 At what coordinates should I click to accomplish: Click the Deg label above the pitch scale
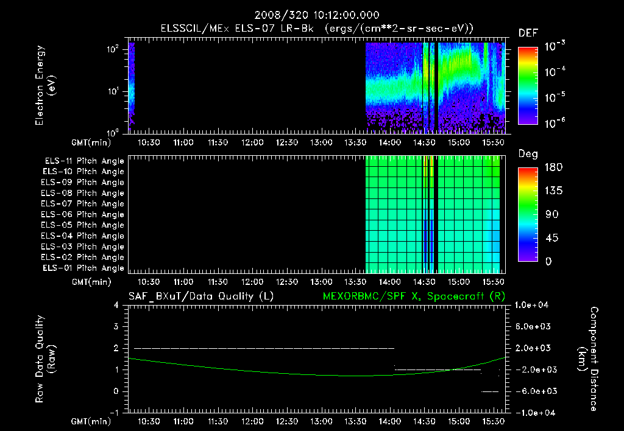(x=528, y=154)
